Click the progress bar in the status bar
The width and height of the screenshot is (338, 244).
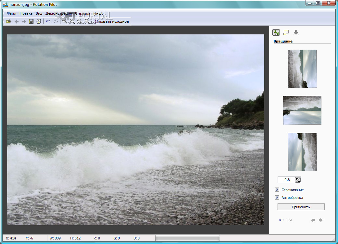pyautogui.click(x=188, y=238)
